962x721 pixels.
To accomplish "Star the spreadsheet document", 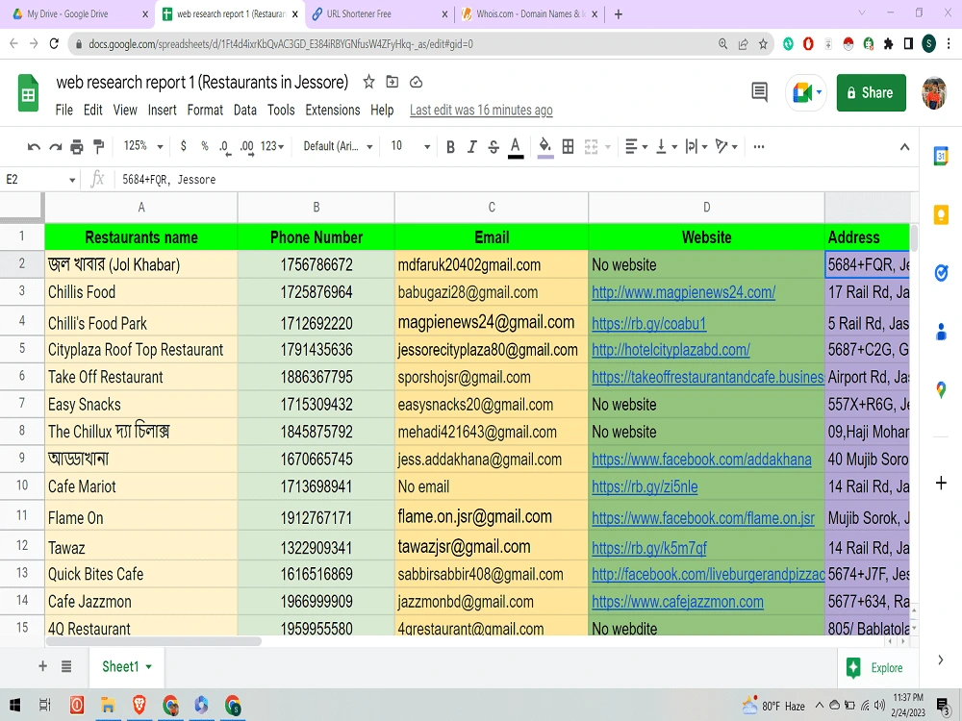I will click(368, 82).
